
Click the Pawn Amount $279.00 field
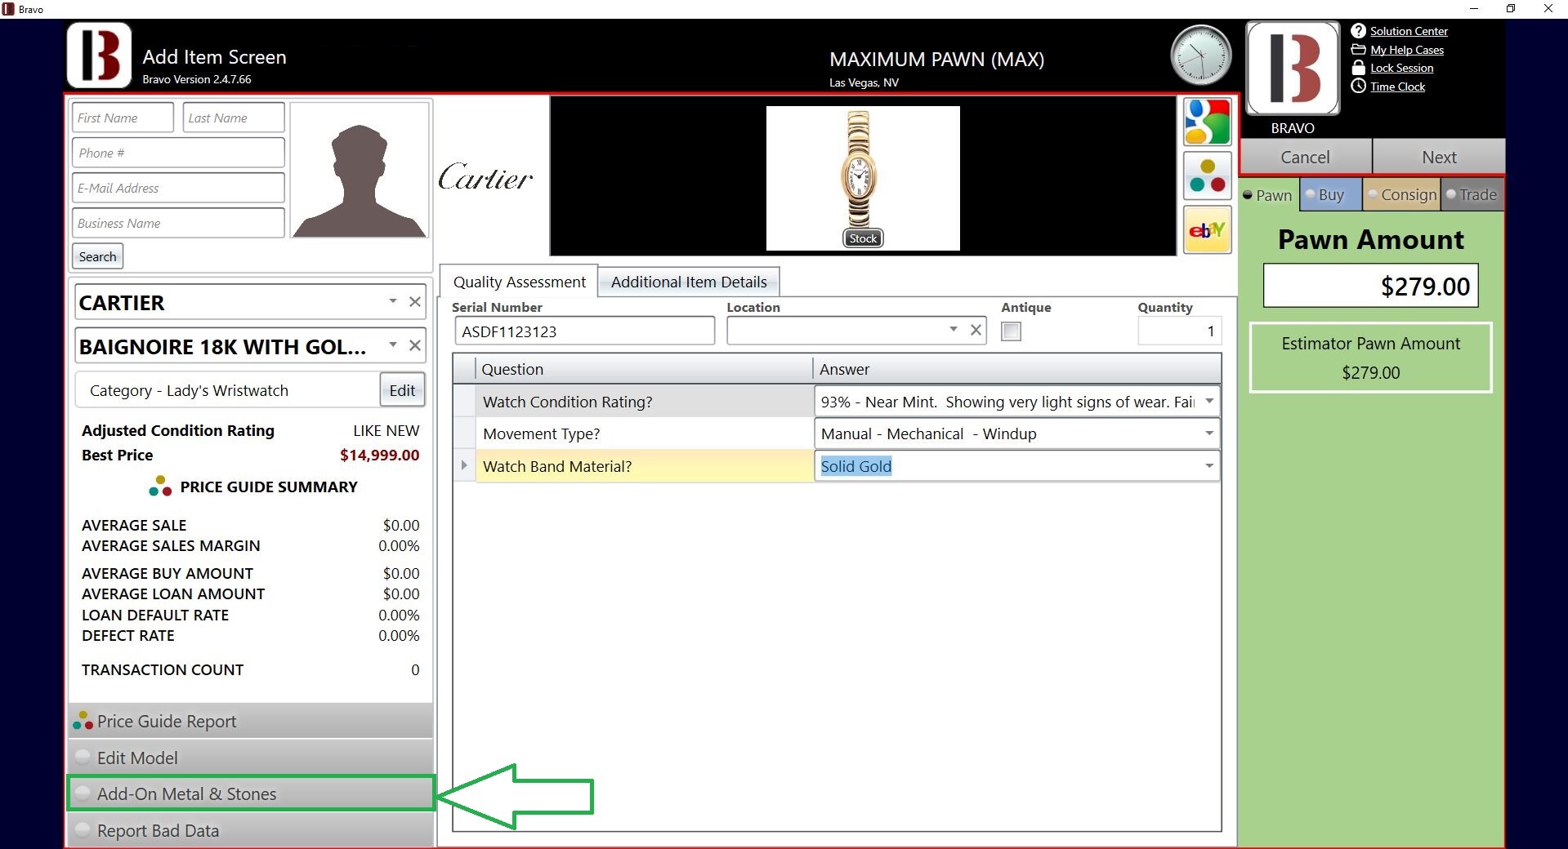1370,286
